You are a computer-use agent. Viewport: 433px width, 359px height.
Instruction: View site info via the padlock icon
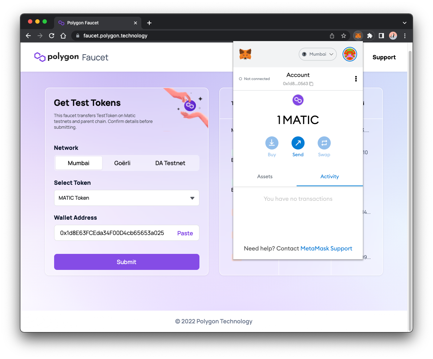78,36
